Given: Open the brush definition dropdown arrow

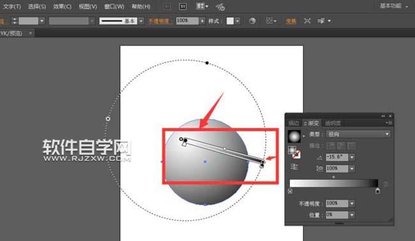Looking at the screenshot, I should [x=141, y=21].
